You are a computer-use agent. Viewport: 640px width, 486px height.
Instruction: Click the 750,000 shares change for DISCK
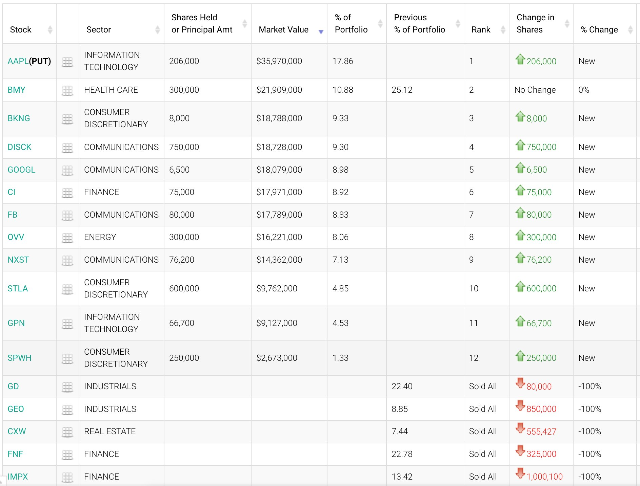(x=541, y=147)
